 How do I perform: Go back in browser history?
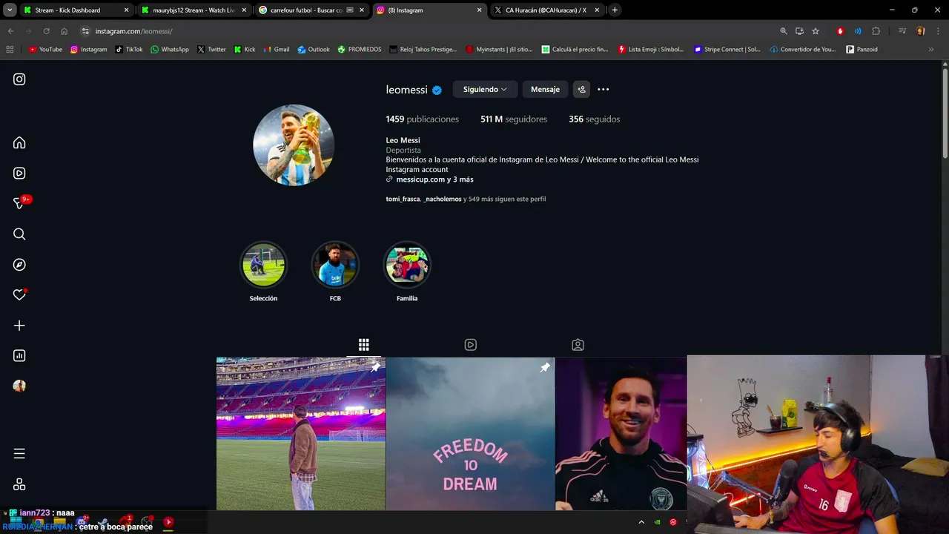pyautogui.click(x=10, y=31)
